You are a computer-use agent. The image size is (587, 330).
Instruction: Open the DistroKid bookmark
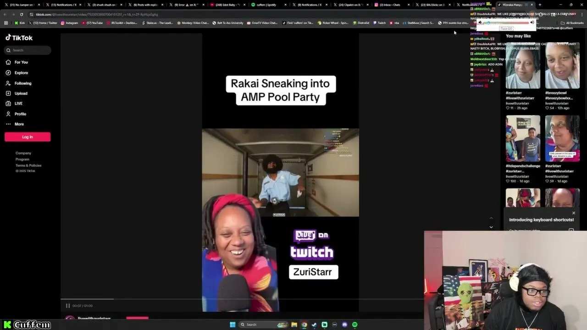click(x=361, y=23)
